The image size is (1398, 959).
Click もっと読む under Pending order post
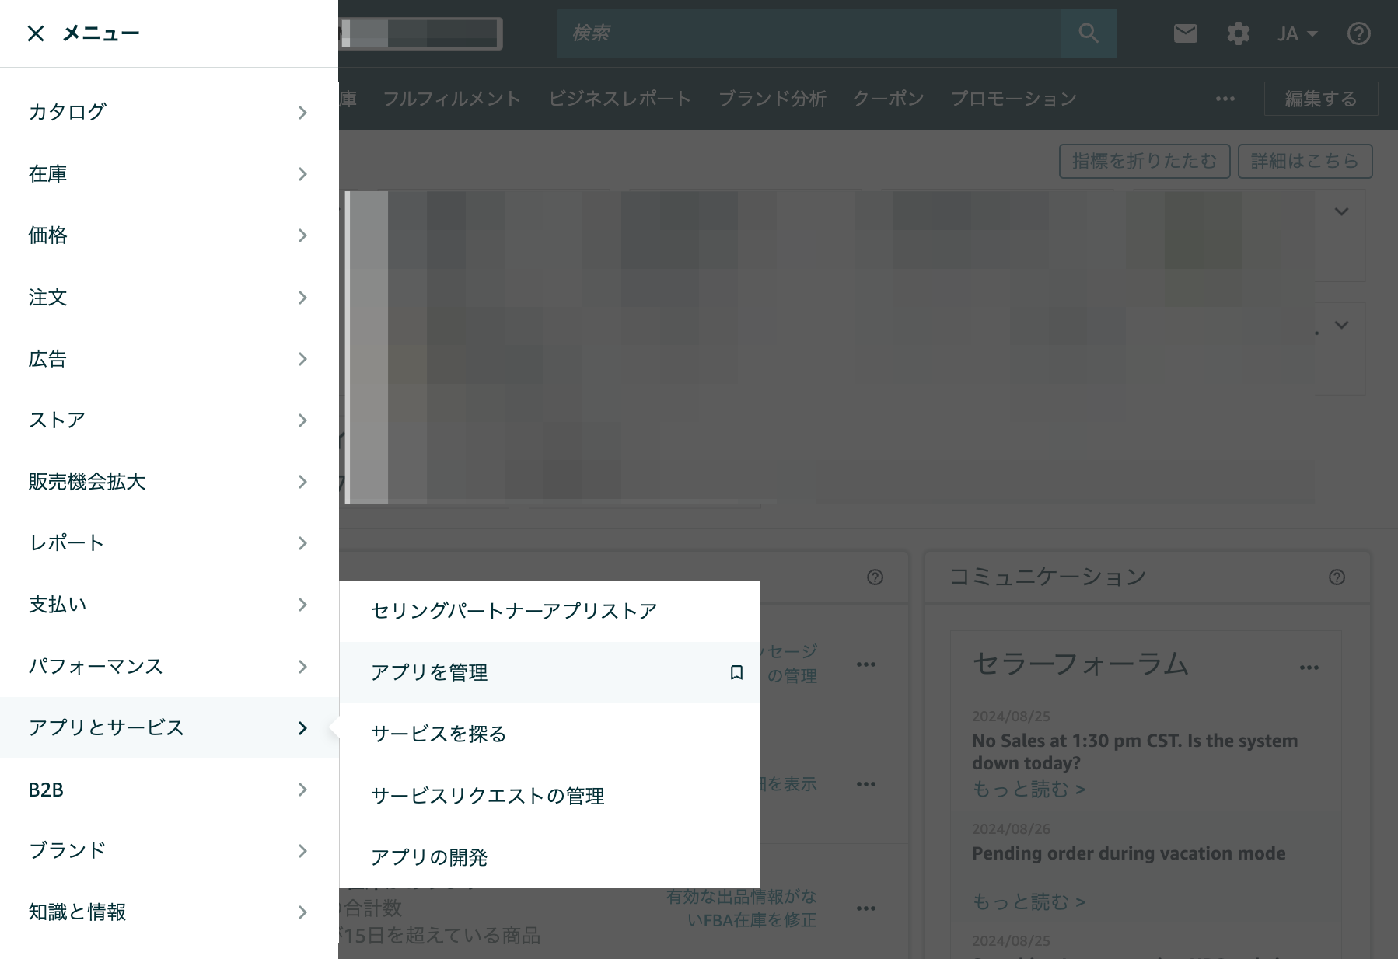(x=1029, y=901)
